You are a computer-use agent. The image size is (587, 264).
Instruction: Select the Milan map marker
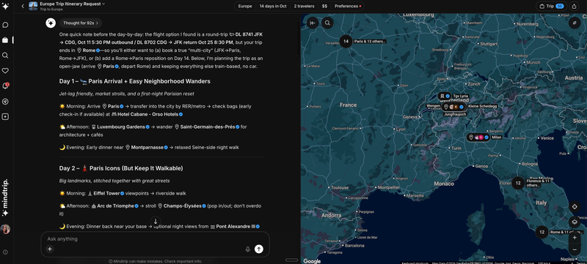478,137
